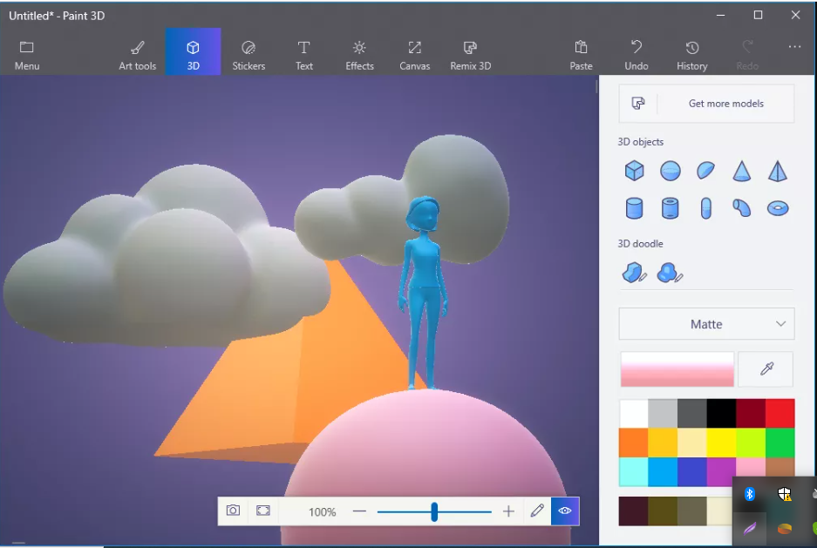This screenshot has height=548, width=817.
Task: Select the 3D capsule object
Action: 705,208
